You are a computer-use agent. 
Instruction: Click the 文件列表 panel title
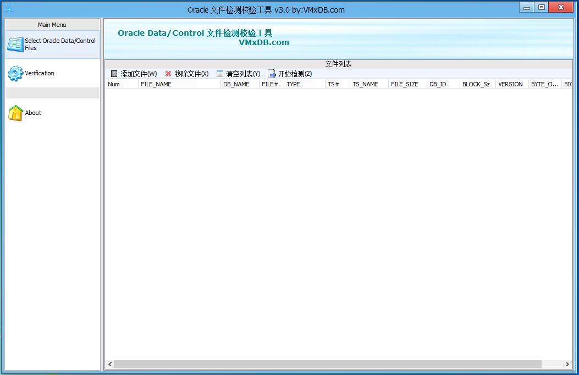pyautogui.click(x=338, y=63)
